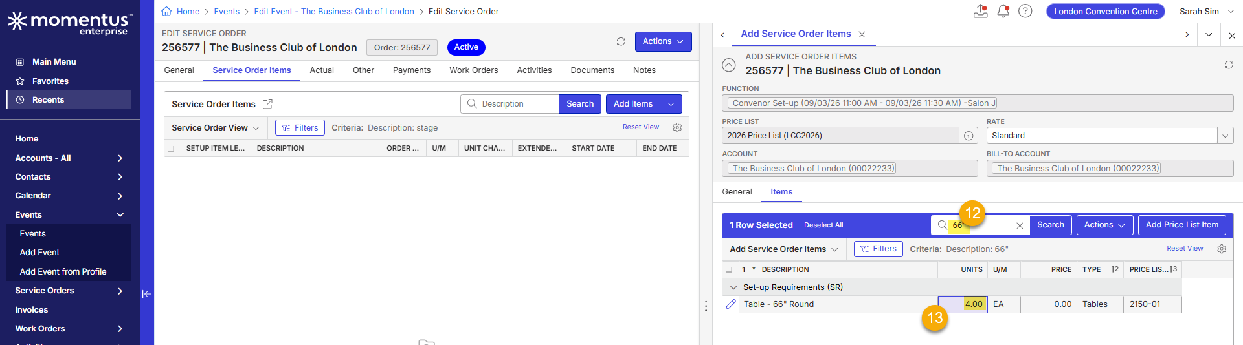
Task: Open the Service Order View dropdown
Action: click(216, 128)
